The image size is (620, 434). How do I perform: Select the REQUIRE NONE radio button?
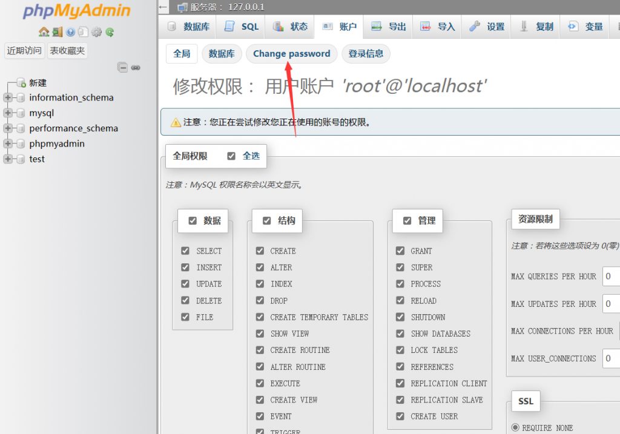coord(516,427)
